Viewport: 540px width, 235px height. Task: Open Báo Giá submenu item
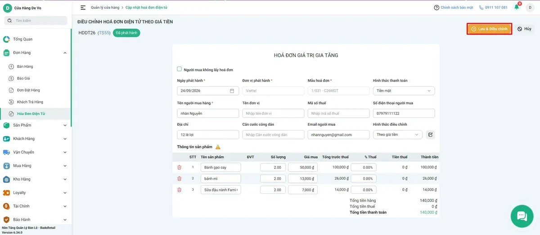(23, 78)
